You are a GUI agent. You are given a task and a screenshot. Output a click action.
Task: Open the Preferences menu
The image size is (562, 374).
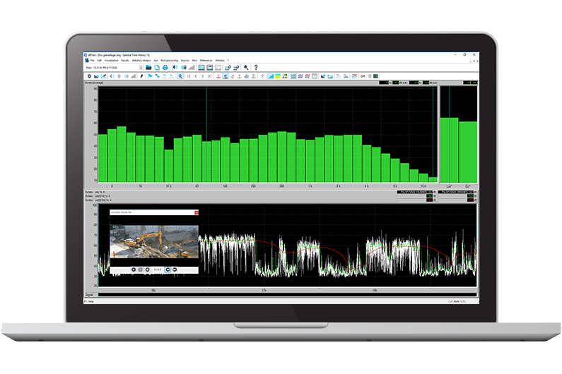206,61
